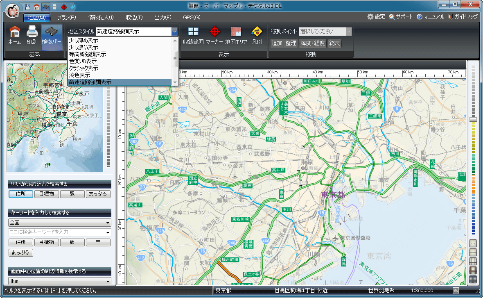Focus the search keyword input field

(56, 232)
